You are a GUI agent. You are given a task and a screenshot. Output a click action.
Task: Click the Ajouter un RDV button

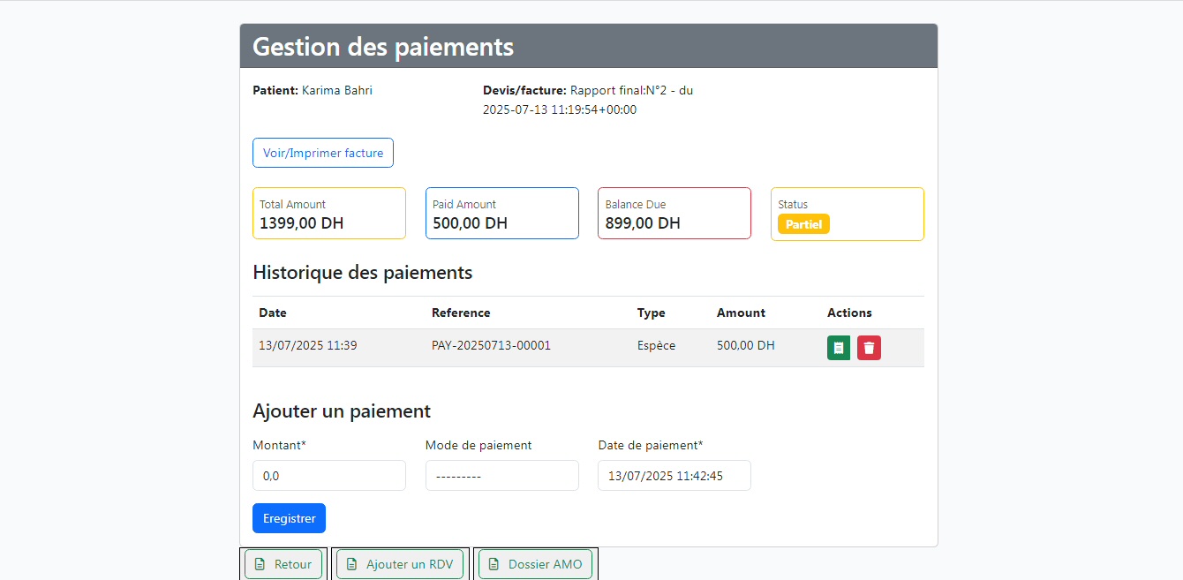[x=400, y=564]
